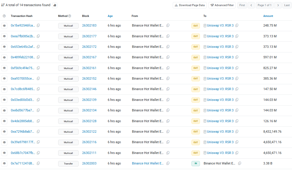Go to Last page
This screenshot has height=170, width=292.
(287, 5)
